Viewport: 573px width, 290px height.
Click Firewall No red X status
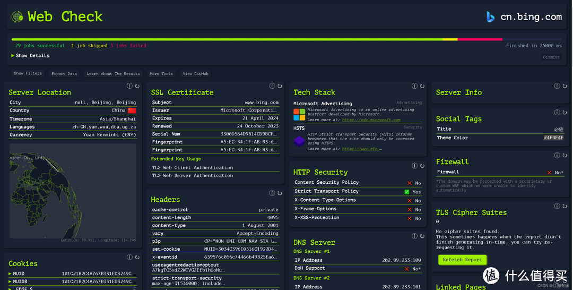[x=549, y=172]
